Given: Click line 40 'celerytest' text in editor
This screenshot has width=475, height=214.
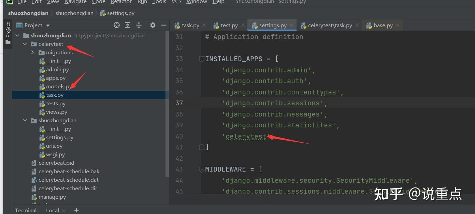Looking at the screenshot, I should 246,136.
